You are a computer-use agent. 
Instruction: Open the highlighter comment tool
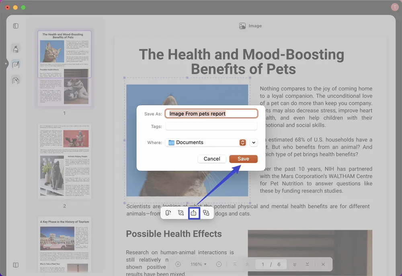[16, 49]
